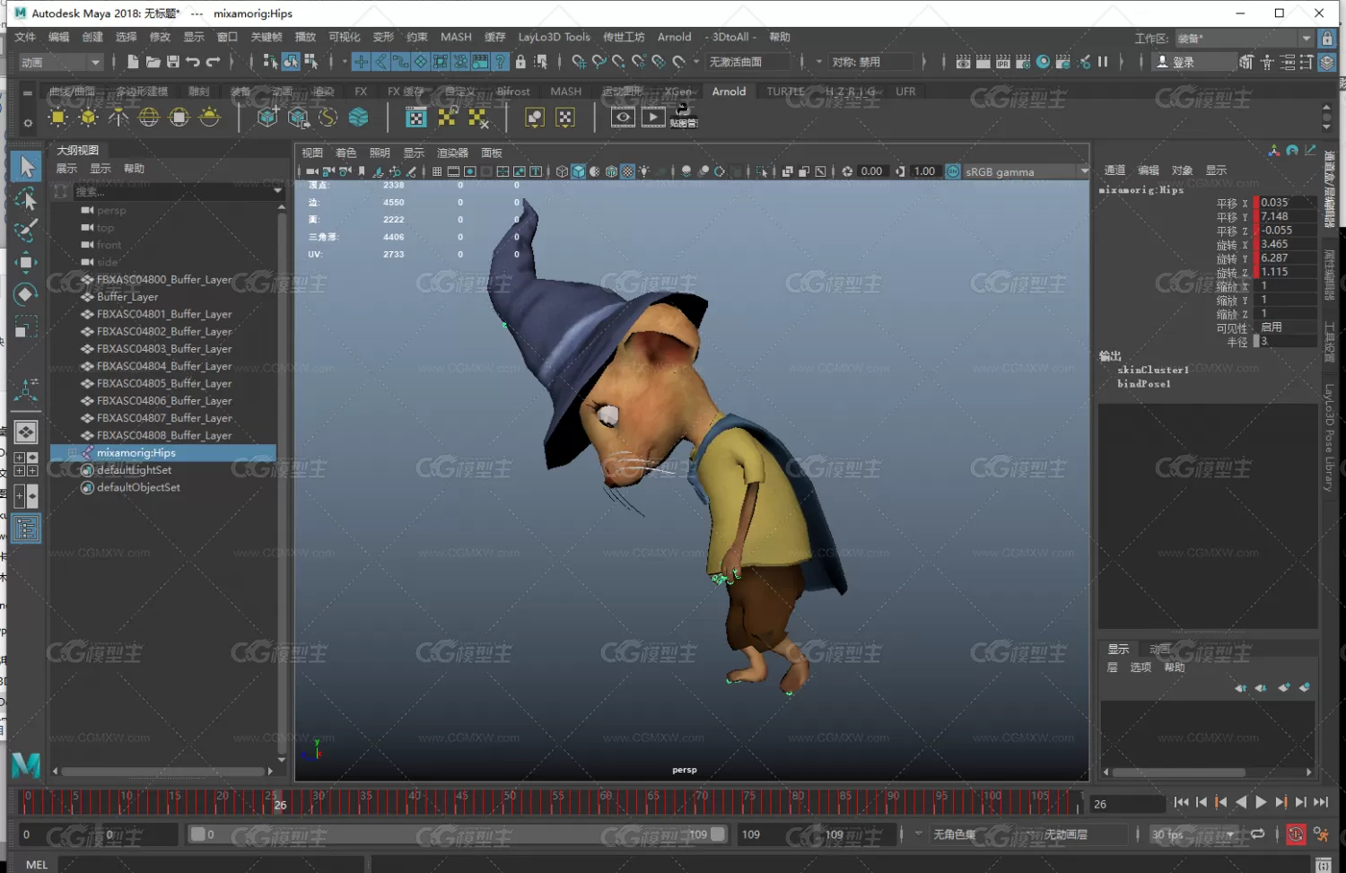Go to start of playback range

point(1181,803)
